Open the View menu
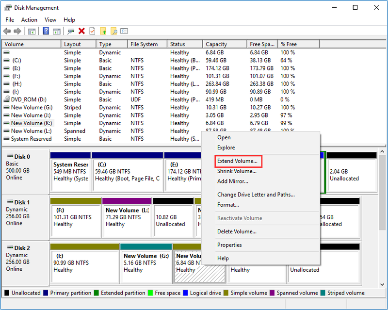The width and height of the screenshot is (388, 310). (x=50, y=20)
